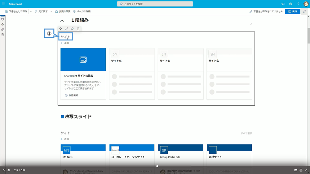Image resolution: width=310 pixels, height=174 pixels.
Task: Select the SharePoint サイトの追加 blue card
Action: coord(83,74)
